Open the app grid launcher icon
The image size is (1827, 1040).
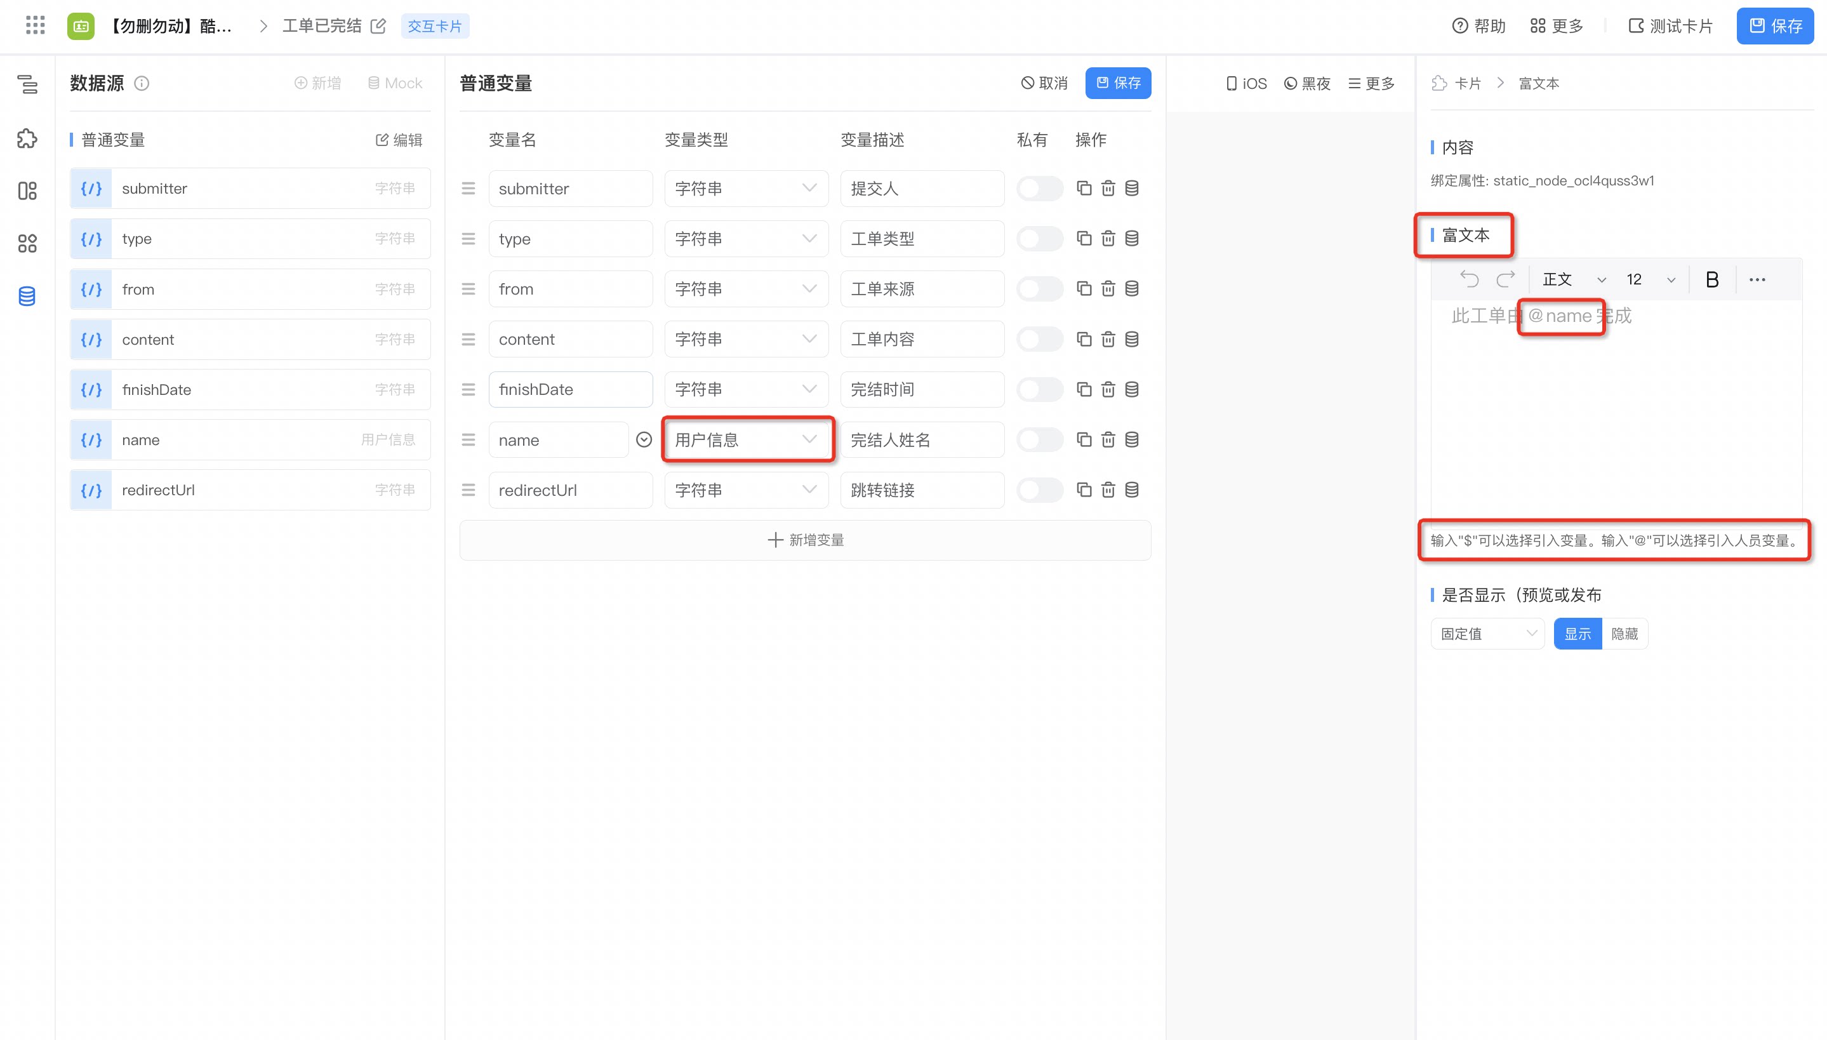35,25
